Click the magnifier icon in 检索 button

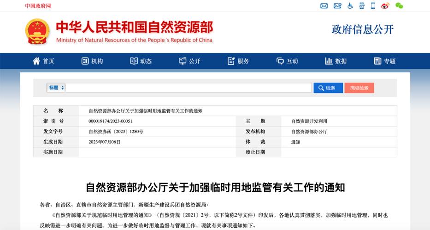tap(321, 88)
